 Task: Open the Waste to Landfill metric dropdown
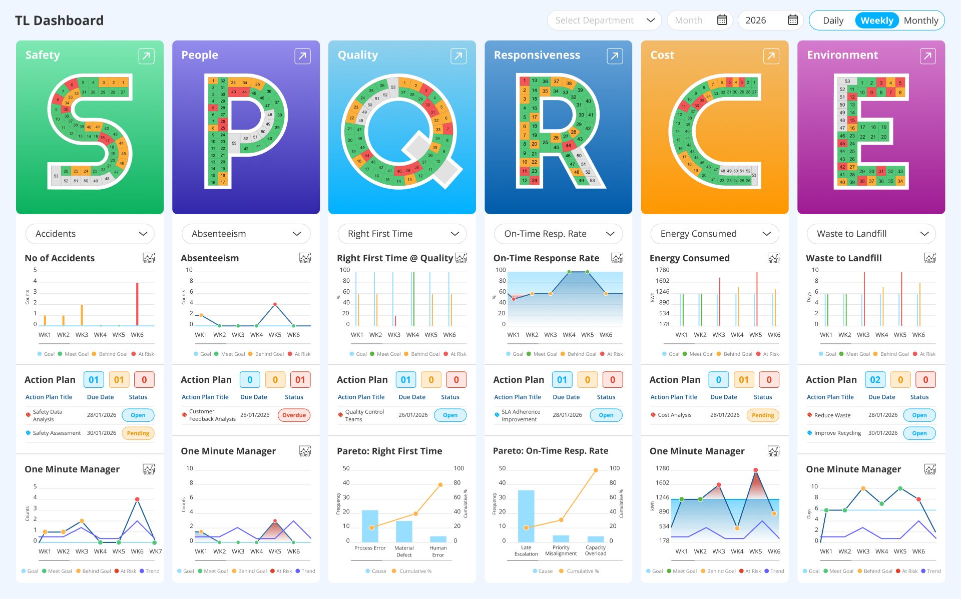click(x=870, y=233)
